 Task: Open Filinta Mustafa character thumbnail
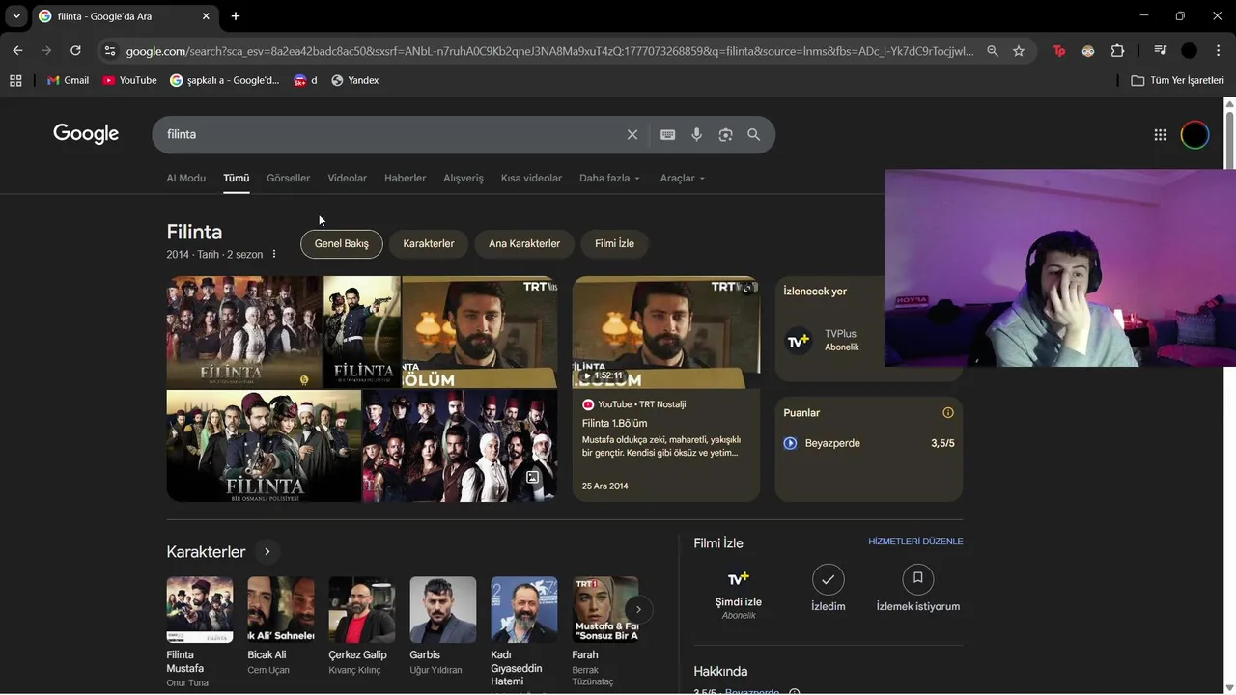click(200, 610)
